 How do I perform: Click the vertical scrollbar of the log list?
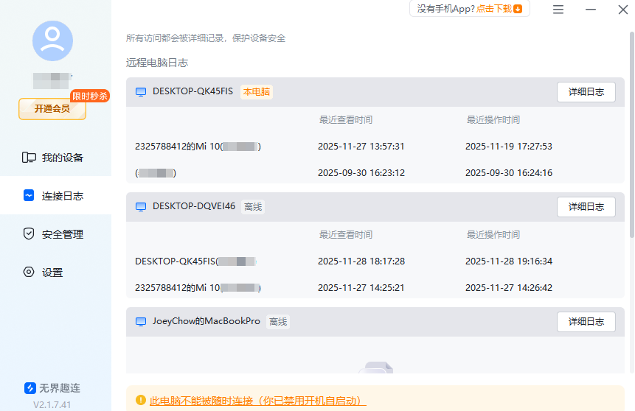(x=631, y=133)
